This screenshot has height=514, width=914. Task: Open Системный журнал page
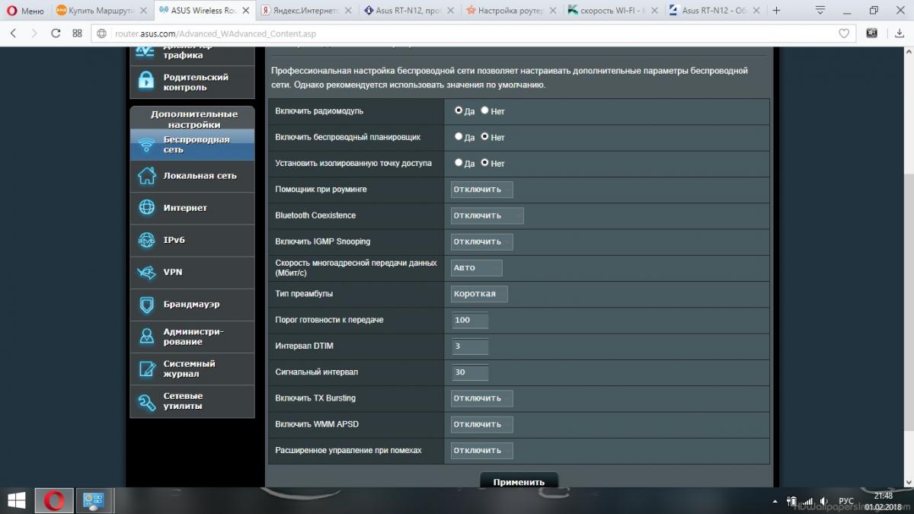click(x=192, y=369)
